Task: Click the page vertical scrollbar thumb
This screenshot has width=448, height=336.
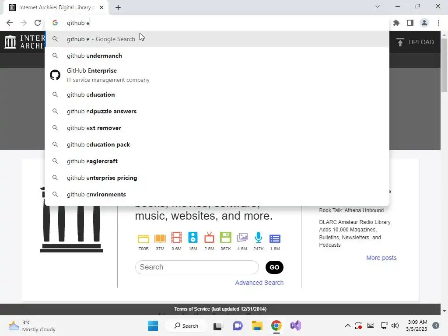Action: click(444, 65)
